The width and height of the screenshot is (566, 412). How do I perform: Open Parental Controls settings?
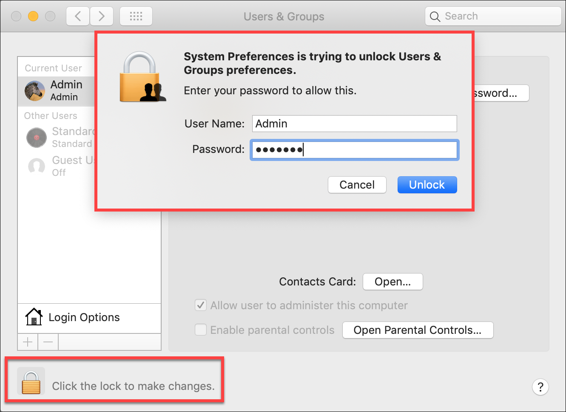pyautogui.click(x=418, y=330)
